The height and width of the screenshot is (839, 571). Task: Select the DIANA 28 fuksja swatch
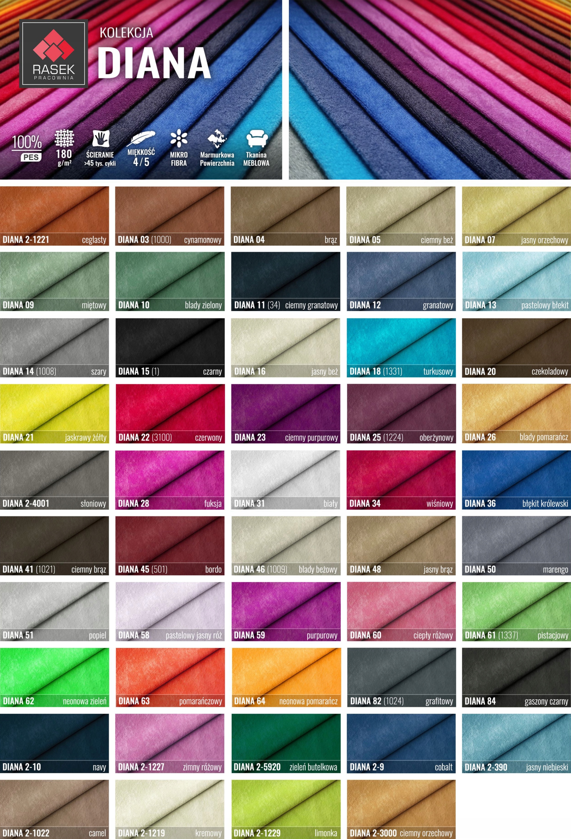(170, 480)
